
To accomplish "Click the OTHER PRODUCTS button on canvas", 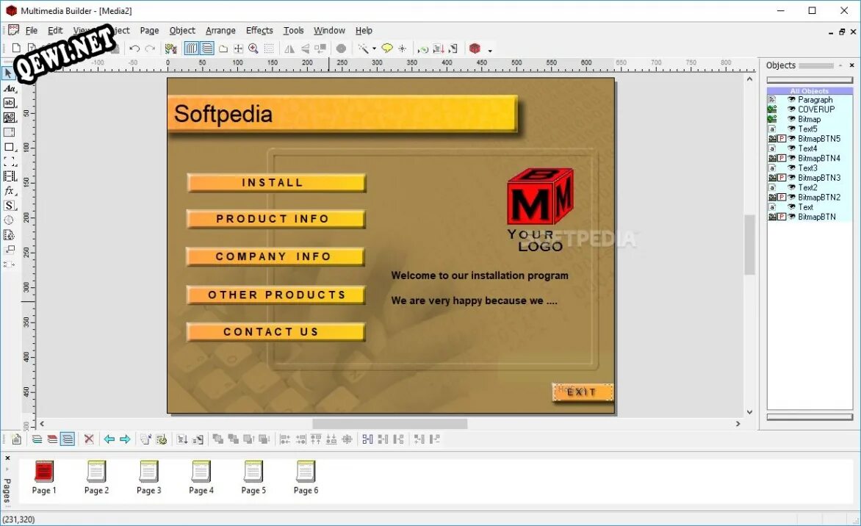I will [275, 295].
